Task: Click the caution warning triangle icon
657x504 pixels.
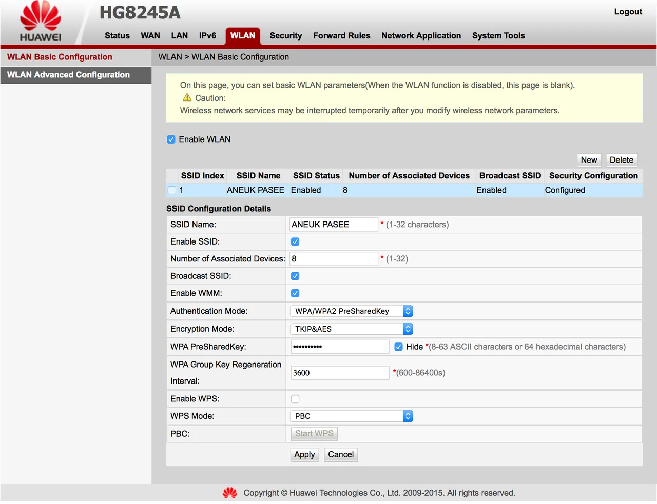Action: click(x=187, y=97)
